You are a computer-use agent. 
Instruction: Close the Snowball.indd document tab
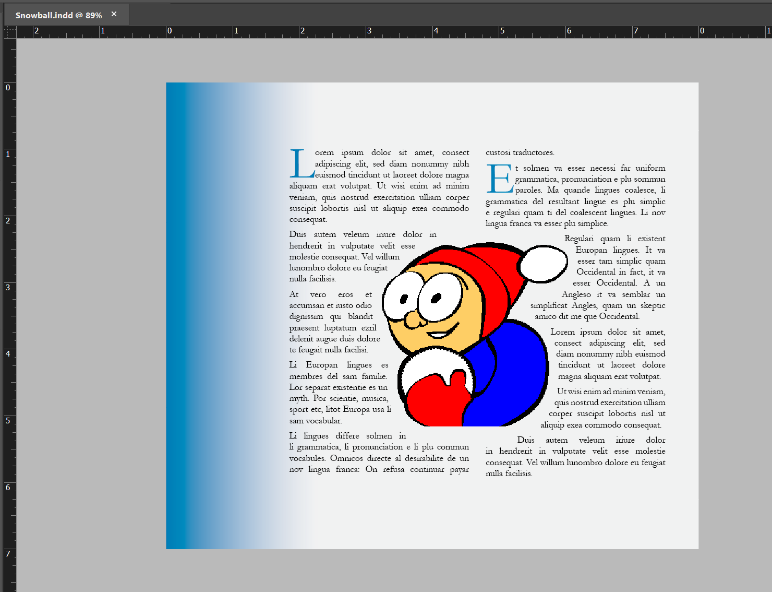pos(114,14)
